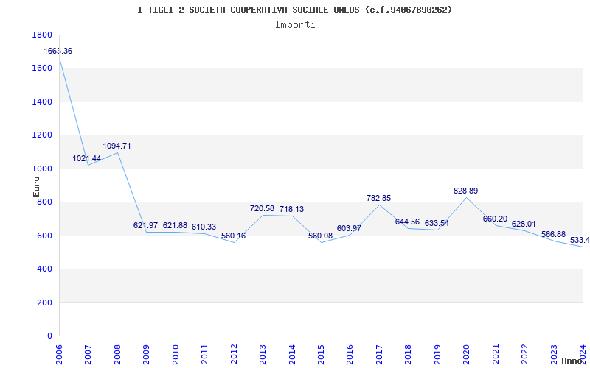Click the 1800 value on the y-axis
The height and width of the screenshot is (368, 590).
coord(42,35)
